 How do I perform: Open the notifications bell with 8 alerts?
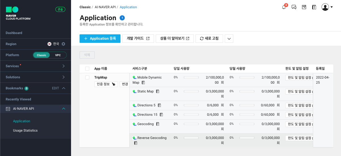pyautogui.click(x=284, y=7)
